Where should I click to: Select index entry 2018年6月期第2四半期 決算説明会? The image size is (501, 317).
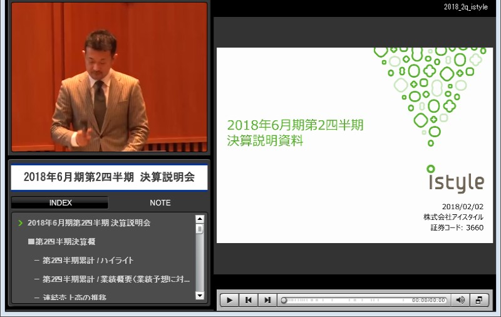tap(89, 223)
